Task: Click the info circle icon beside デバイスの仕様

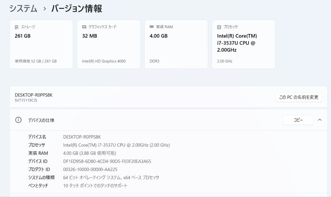Action: pyautogui.click(x=18, y=120)
